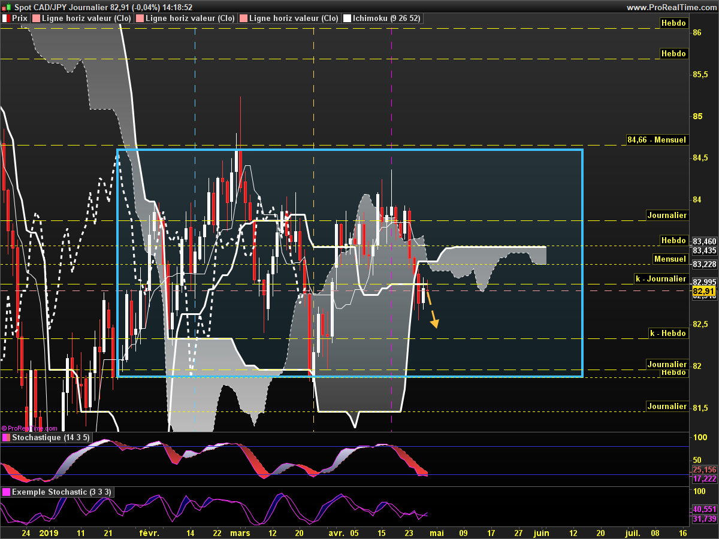Click the févr. month label on time axis

[149, 532]
